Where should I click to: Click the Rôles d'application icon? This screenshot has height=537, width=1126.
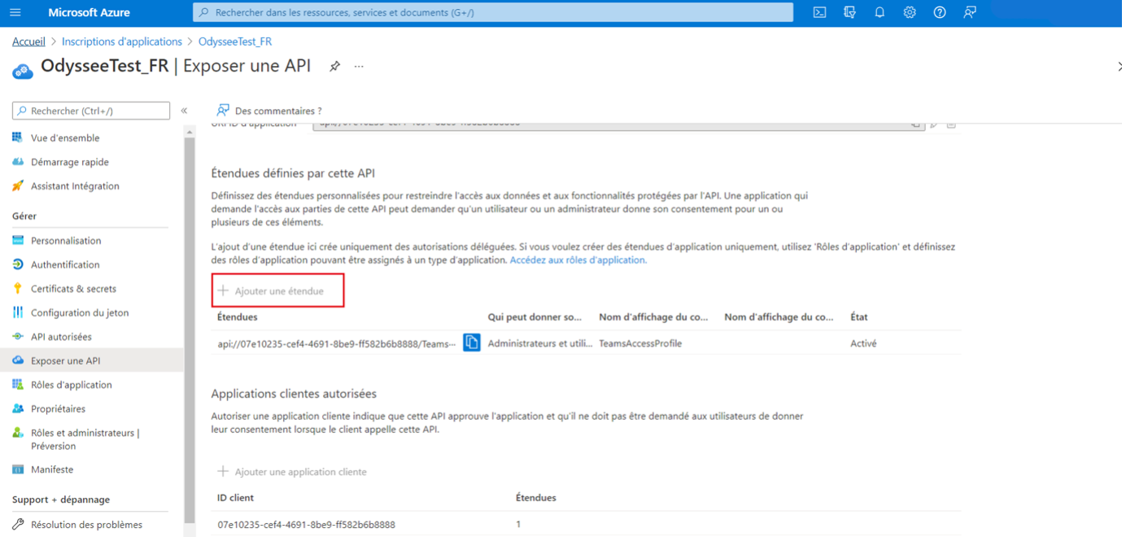(x=18, y=384)
